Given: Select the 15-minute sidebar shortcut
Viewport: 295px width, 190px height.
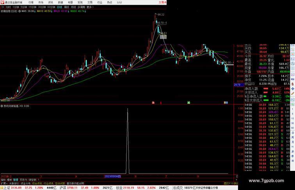Looking at the screenshot, I should pyautogui.click(x=293, y=119).
